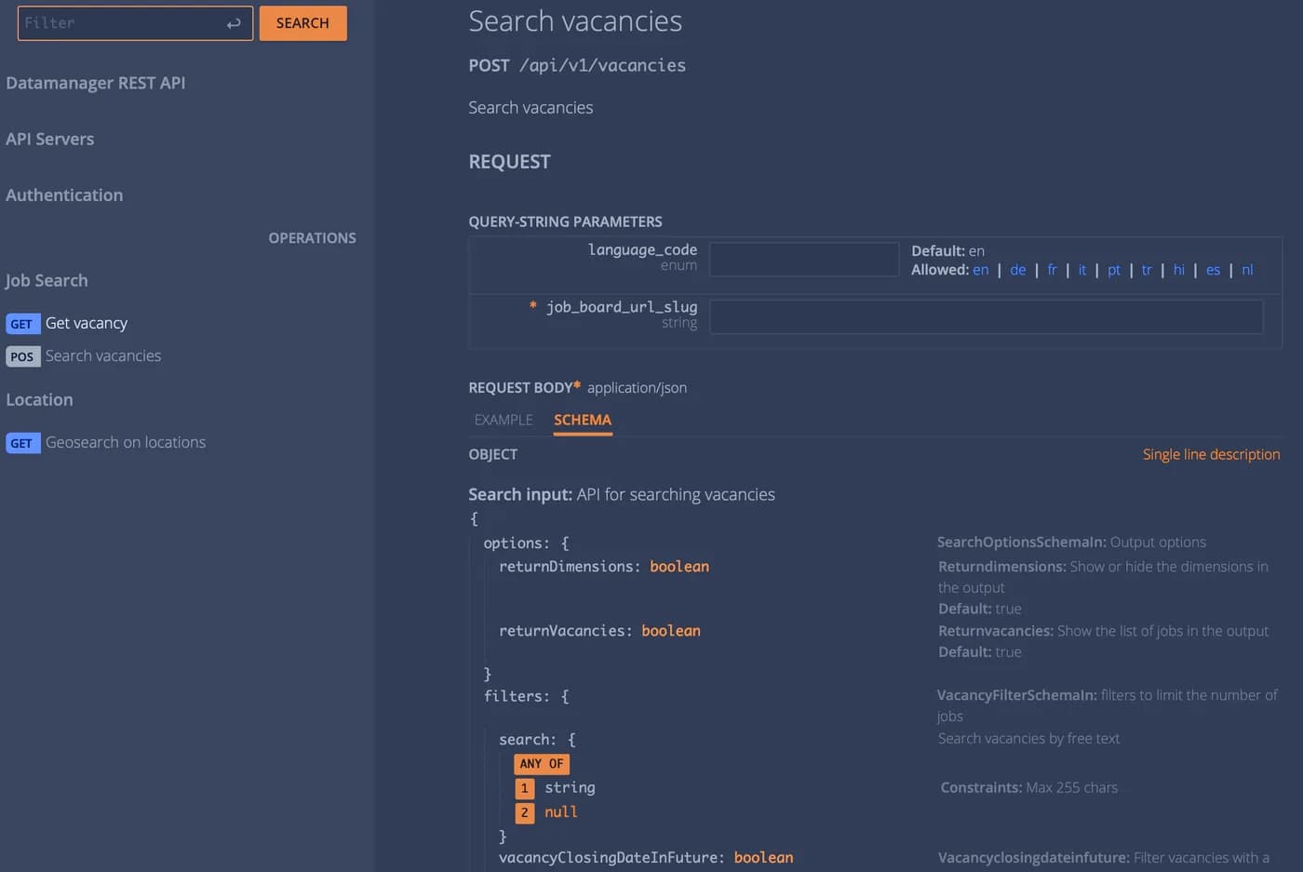Choose allowed language value es
Screen dimensions: 1303x872
(x=1214, y=270)
